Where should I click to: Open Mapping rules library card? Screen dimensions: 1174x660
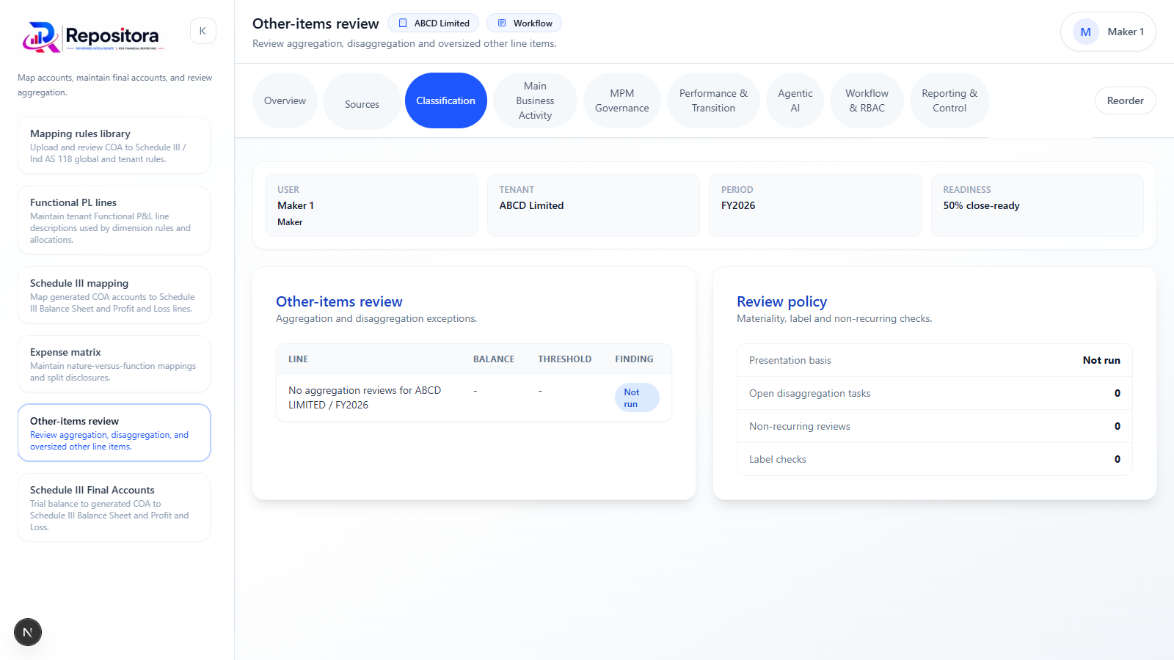coord(114,145)
